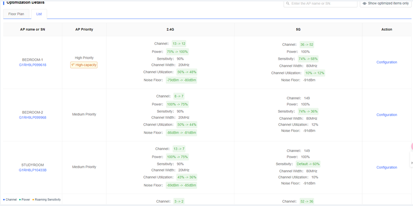Viewport: 413px width, 206px height.
Task: Click BEDROOM-1 2.4G channel change 13 -> 12
Action: [x=179, y=44]
